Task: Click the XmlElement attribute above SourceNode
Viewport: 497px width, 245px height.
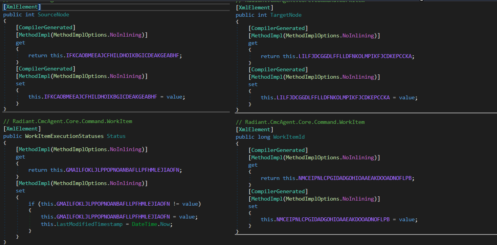Action: (22, 7)
